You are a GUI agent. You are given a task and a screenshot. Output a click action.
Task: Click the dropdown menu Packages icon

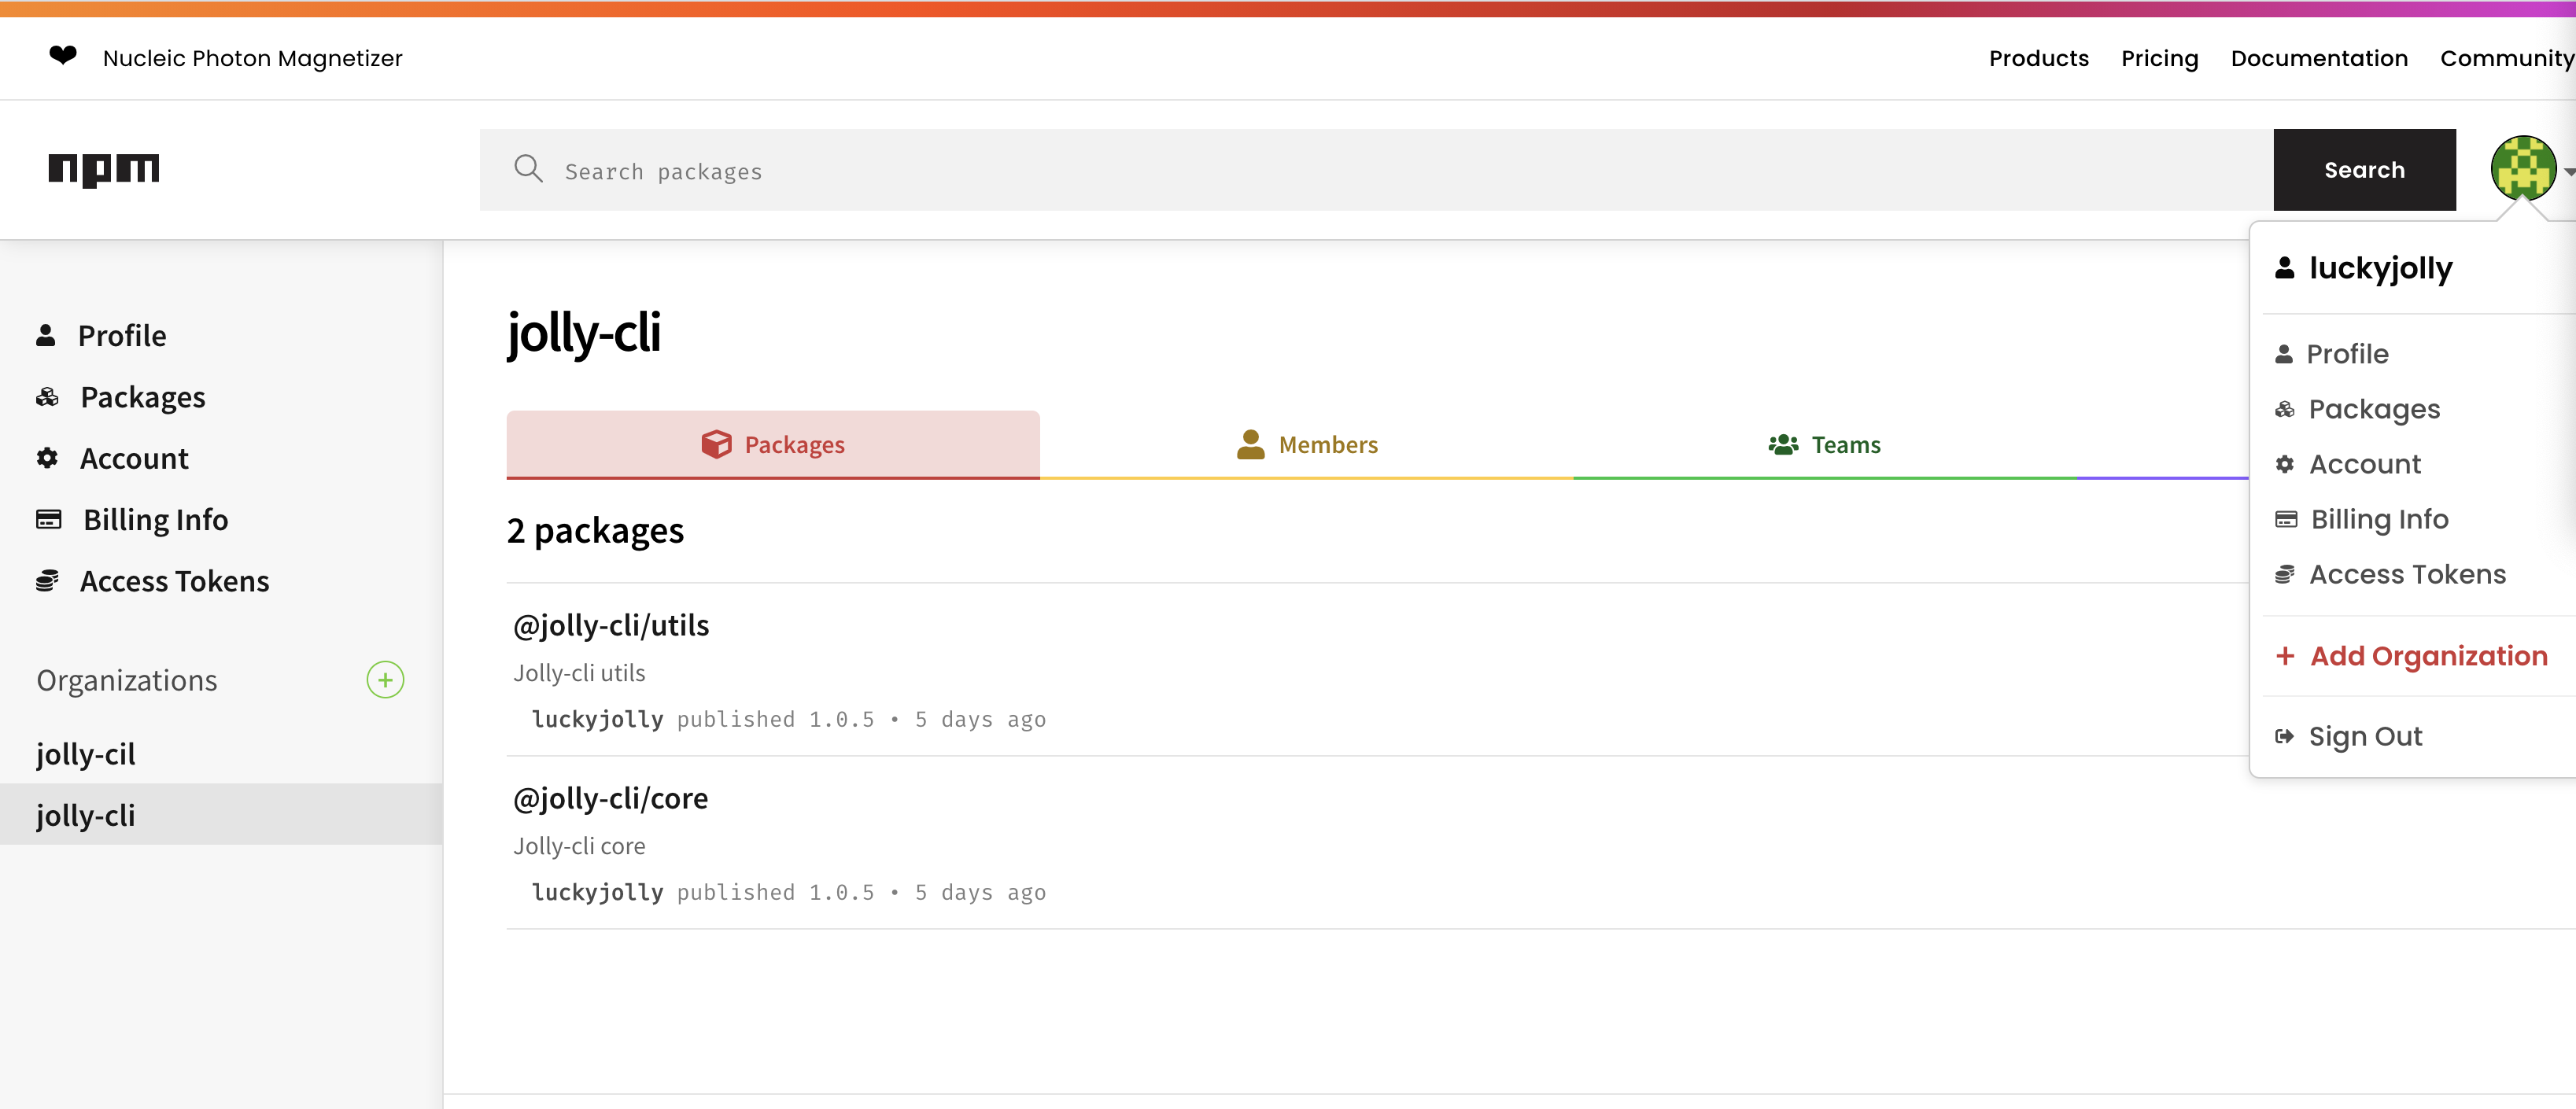coord(2284,409)
